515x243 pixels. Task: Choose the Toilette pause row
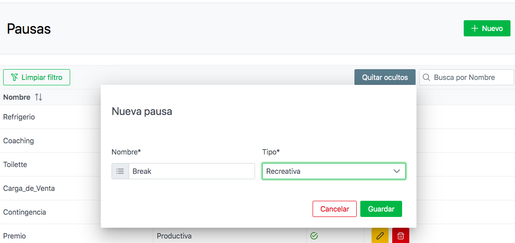(x=15, y=164)
